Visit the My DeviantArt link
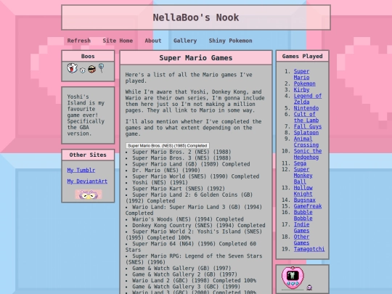Image resolution: width=392 pixels, height=294 pixels. [x=87, y=181]
